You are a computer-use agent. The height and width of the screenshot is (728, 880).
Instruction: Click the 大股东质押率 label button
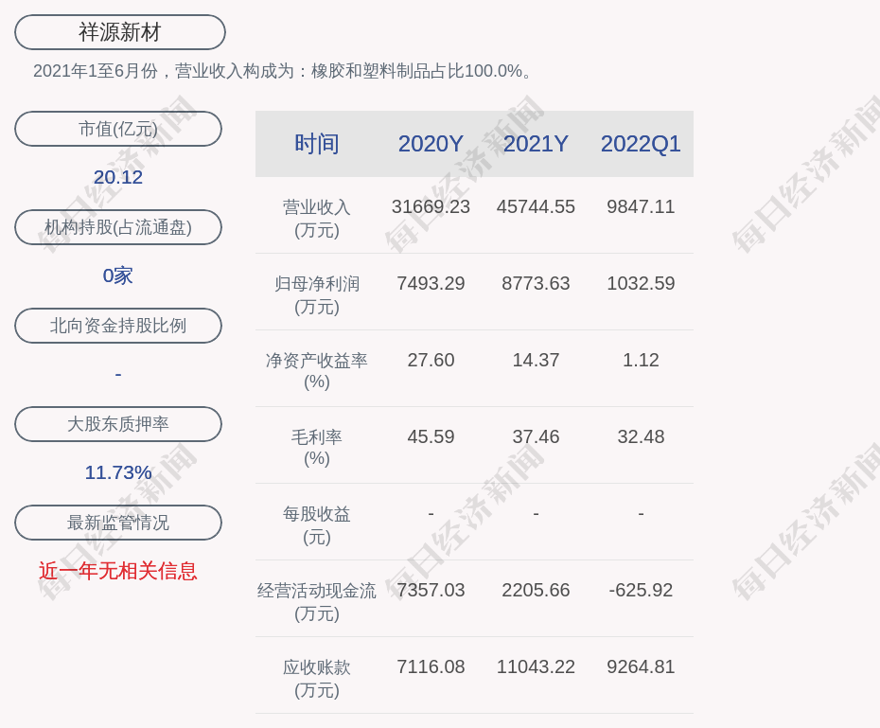(x=118, y=424)
